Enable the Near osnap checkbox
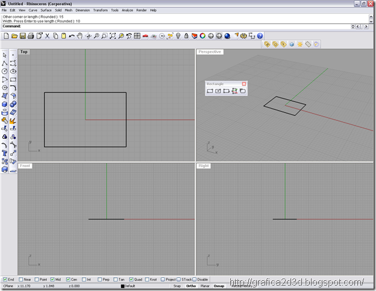Screen dimensions: 376x291 click(x=21, y=279)
